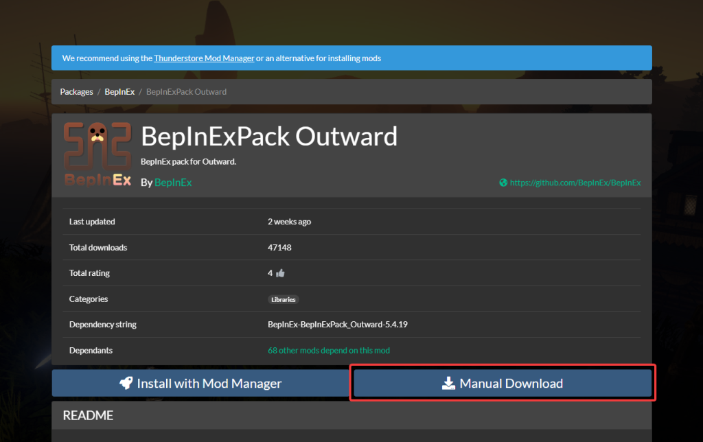Click the BepInExPack Outward breadcrumb text

click(x=187, y=92)
